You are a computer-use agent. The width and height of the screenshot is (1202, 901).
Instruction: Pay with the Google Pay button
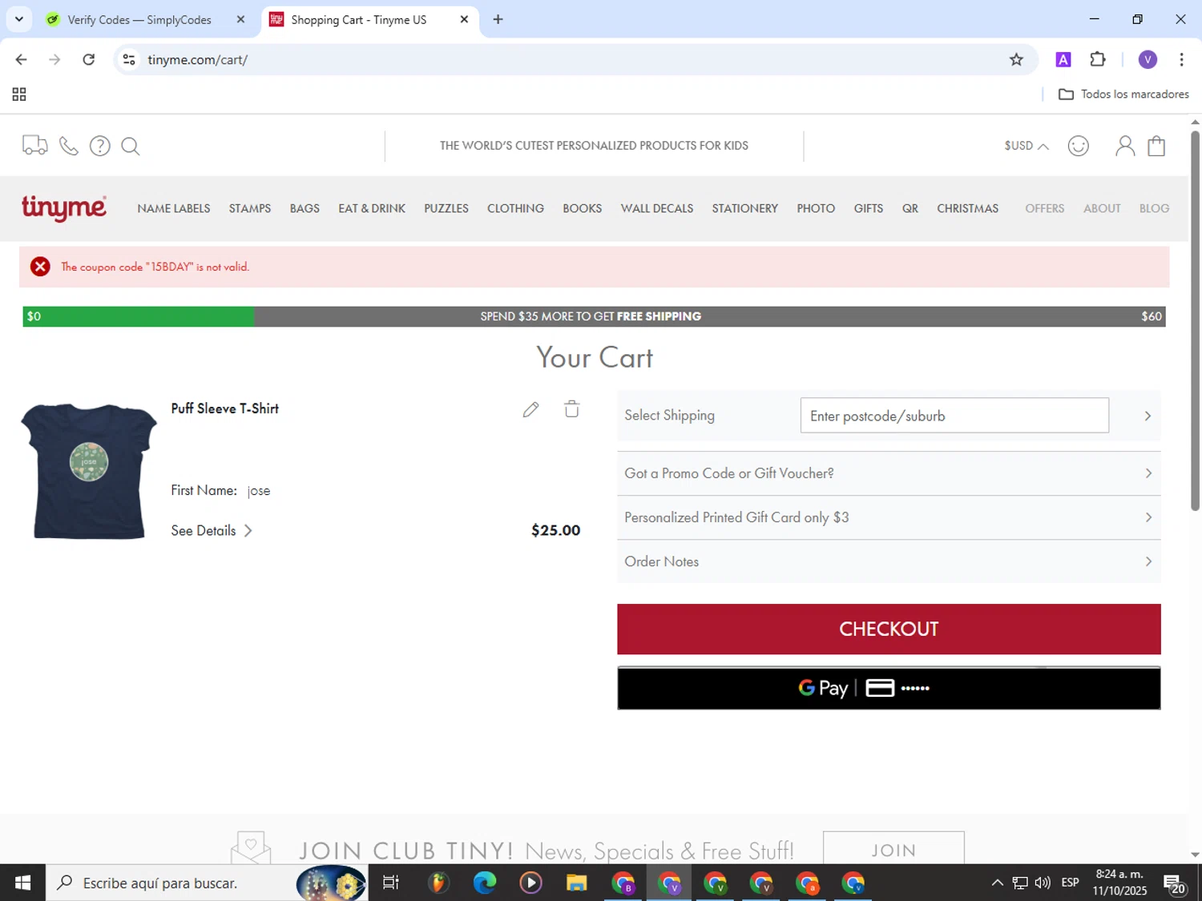[889, 688]
